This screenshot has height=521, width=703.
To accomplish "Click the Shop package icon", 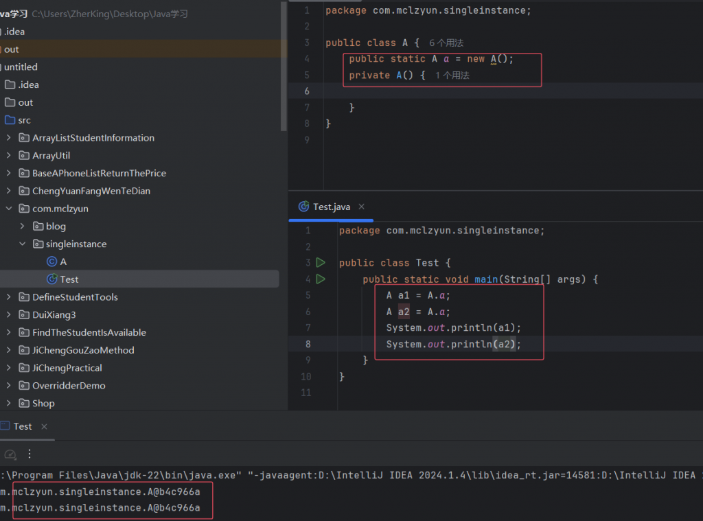I will click(24, 403).
